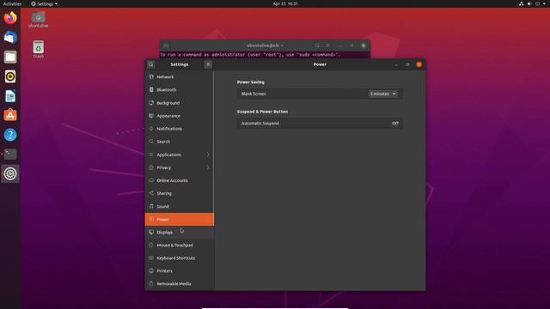Switch to Terminal from the dock

coord(10,154)
